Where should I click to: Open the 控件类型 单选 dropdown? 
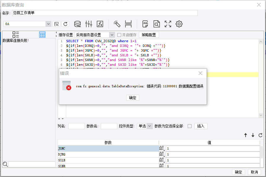[x=150, y=126]
